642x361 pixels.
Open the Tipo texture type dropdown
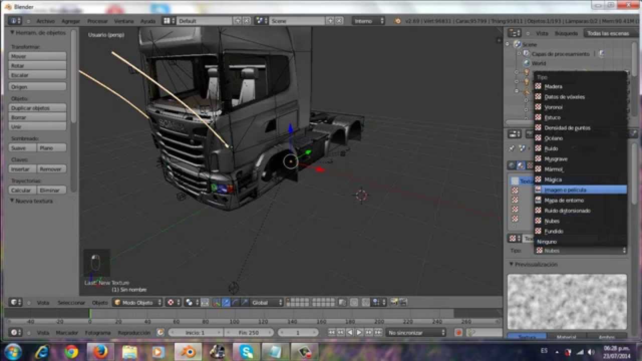click(x=580, y=250)
